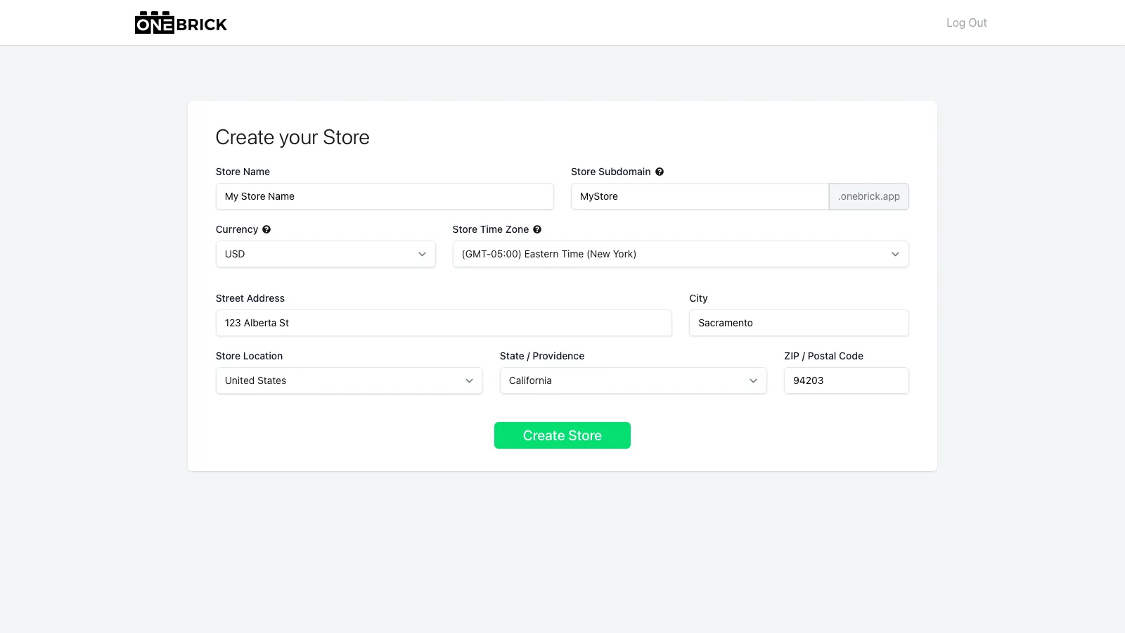Click the OneBrick logo
This screenshot has height=633, width=1125.
tap(181, 23)
